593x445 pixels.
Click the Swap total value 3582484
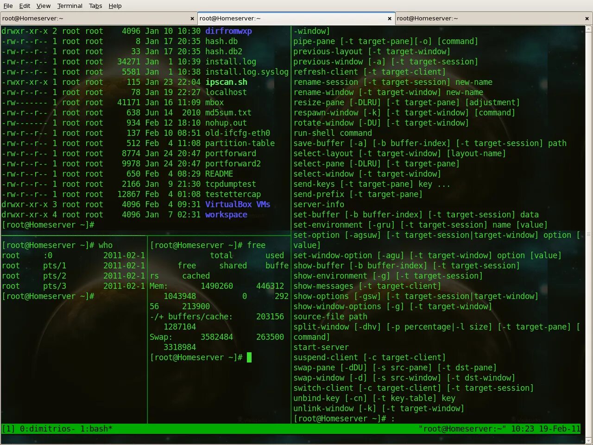217,337
